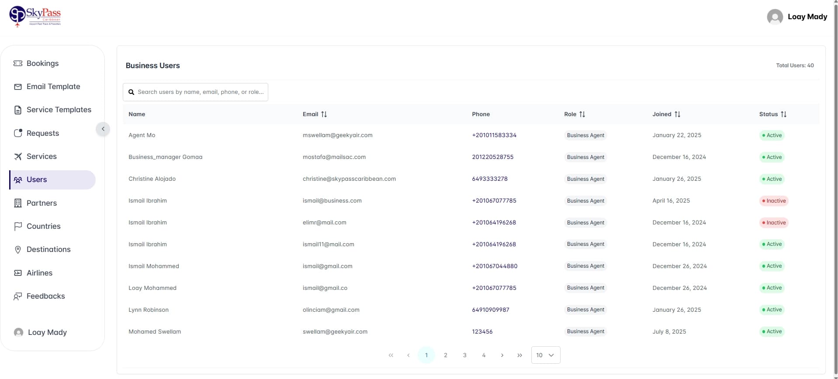Viewport: 838px width, 379px height.
Task: Click phone number +201067044880
Action: [x=495, y=266]
